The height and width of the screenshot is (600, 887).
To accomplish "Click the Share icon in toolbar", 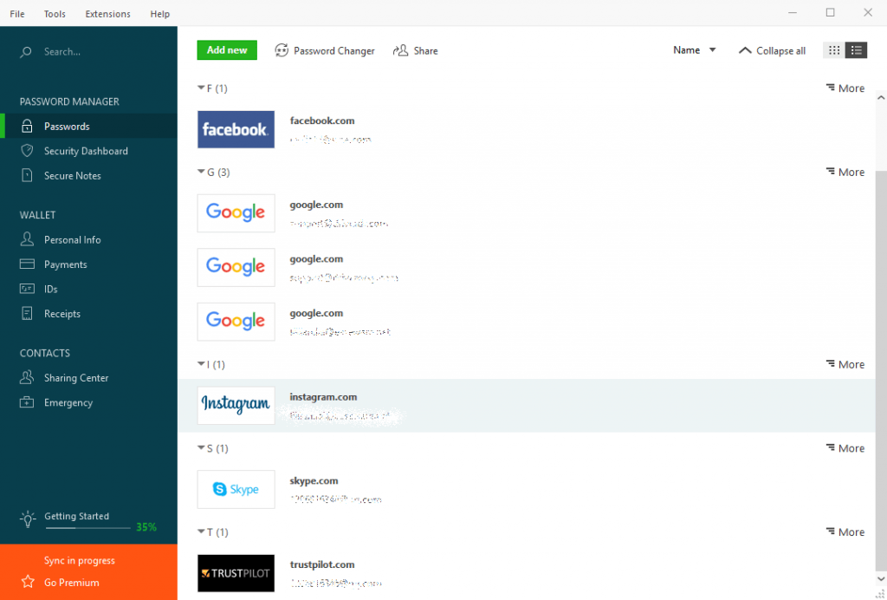I will pyautogui.click(x=400, y=50).
